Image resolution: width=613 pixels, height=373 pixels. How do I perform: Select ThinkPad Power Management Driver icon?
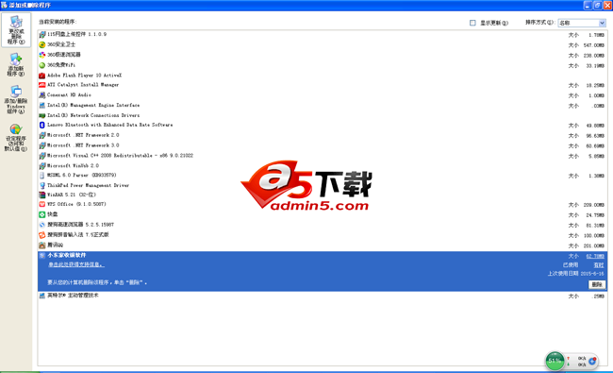tap(42, 185)
